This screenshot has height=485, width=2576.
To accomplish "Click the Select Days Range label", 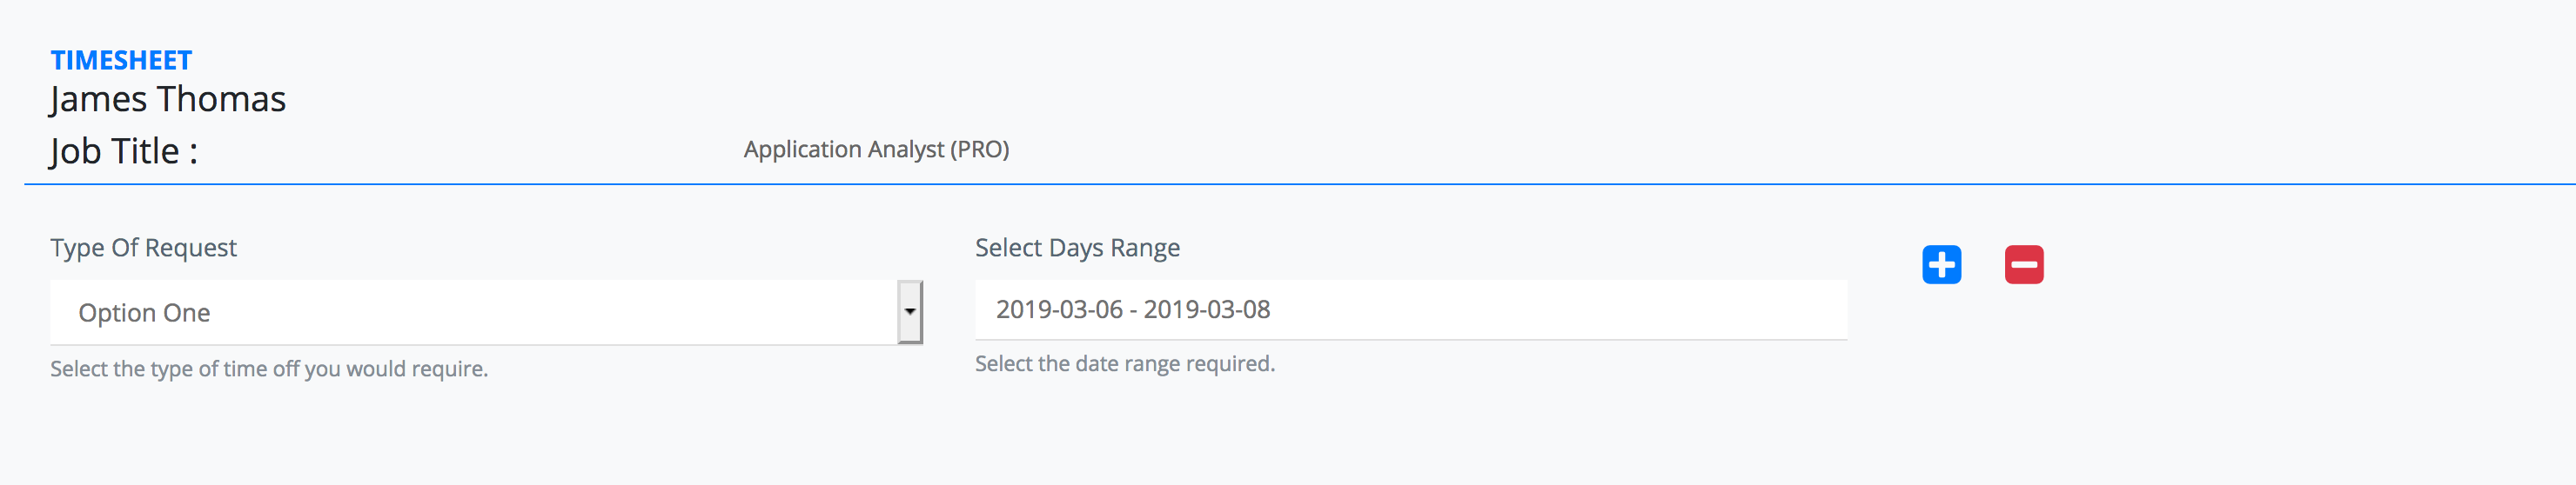I will pyautogui.click(x=1077, y=248).
